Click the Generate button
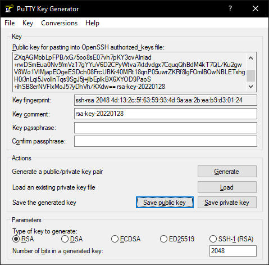 (227, 171)
